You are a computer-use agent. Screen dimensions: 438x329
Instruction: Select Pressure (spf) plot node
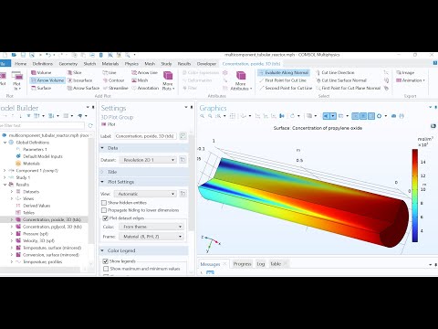pos(36,234)
